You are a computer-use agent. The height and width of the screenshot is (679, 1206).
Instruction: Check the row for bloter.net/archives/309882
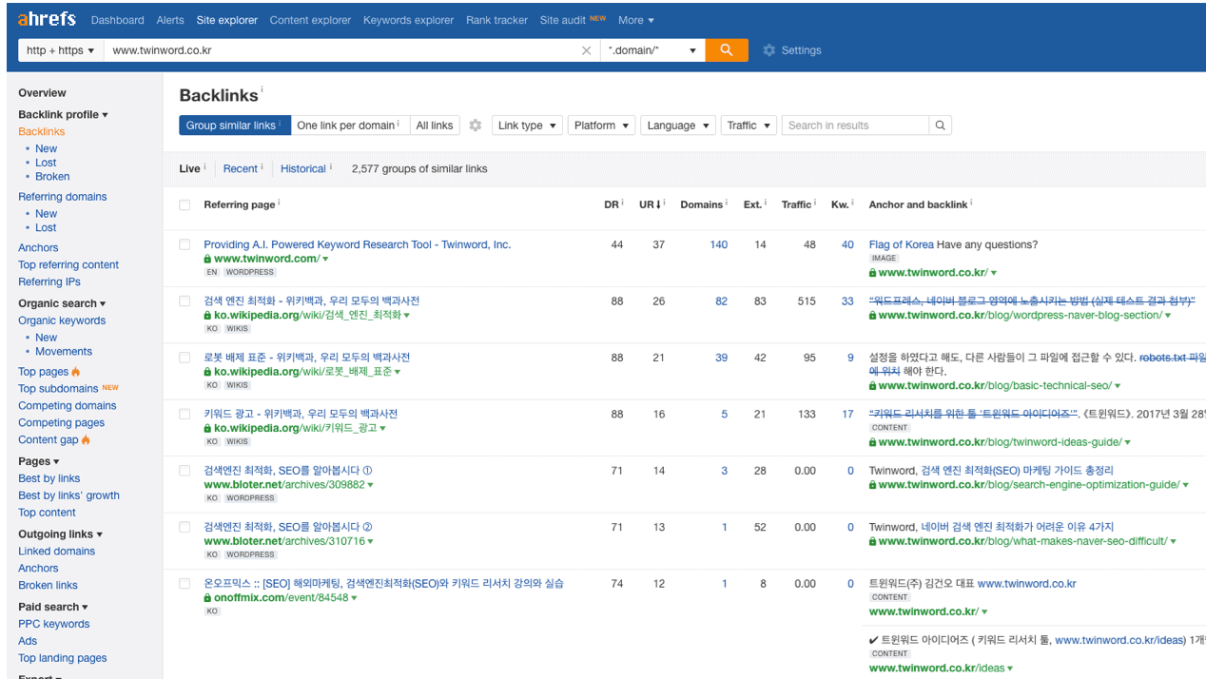pos(185,471)
